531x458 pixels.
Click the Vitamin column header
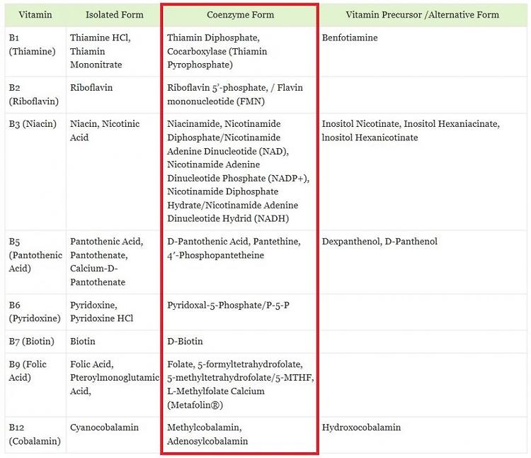(x=35, y=15)
